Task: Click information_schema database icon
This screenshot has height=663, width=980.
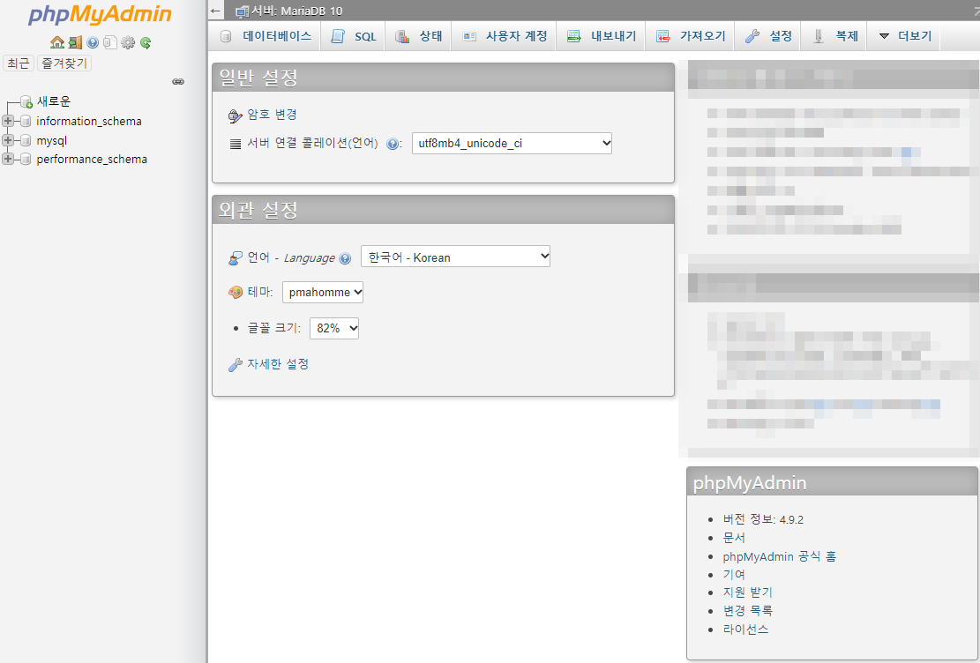Action: pyautogui.click(x=26, y=122)
